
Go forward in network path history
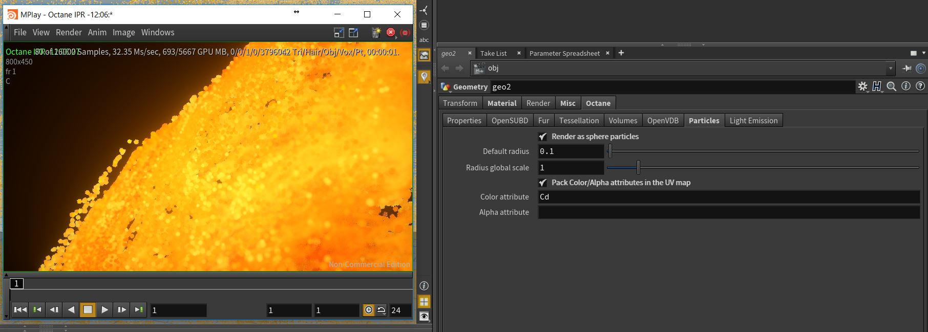(x=459, y=68)
